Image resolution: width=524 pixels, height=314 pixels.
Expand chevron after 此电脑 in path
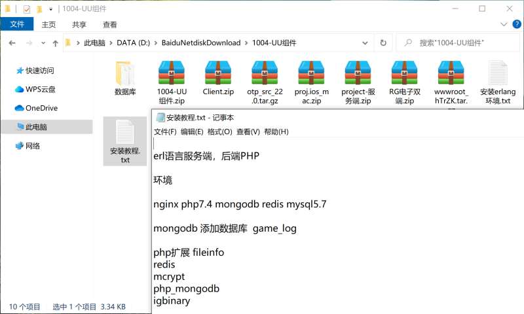[x=111, y=43]
